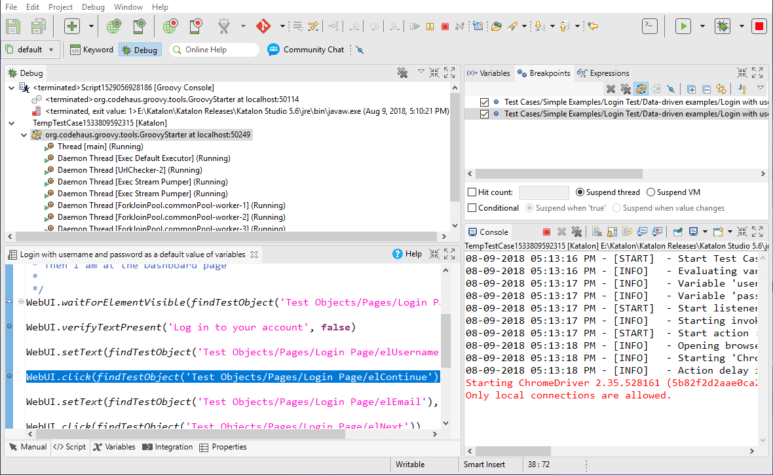773x475 pixels.
Task: Collapse the TempTestCase1533809592315 tree node
Action: (11, 123)
